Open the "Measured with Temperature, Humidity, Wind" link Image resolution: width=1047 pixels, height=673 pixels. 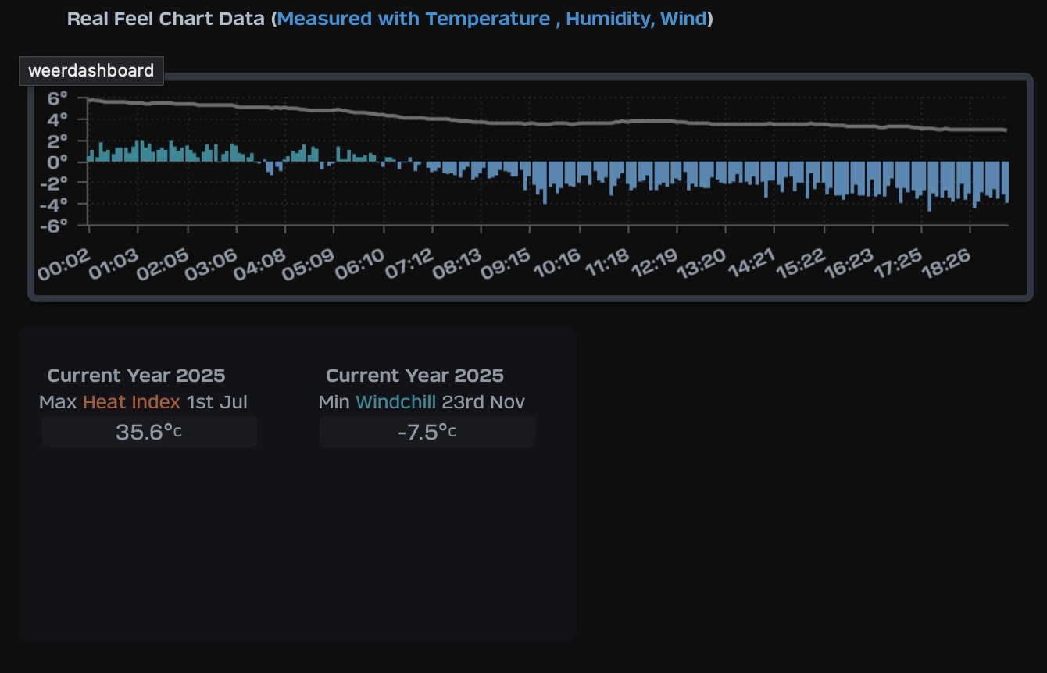(492, 19)
